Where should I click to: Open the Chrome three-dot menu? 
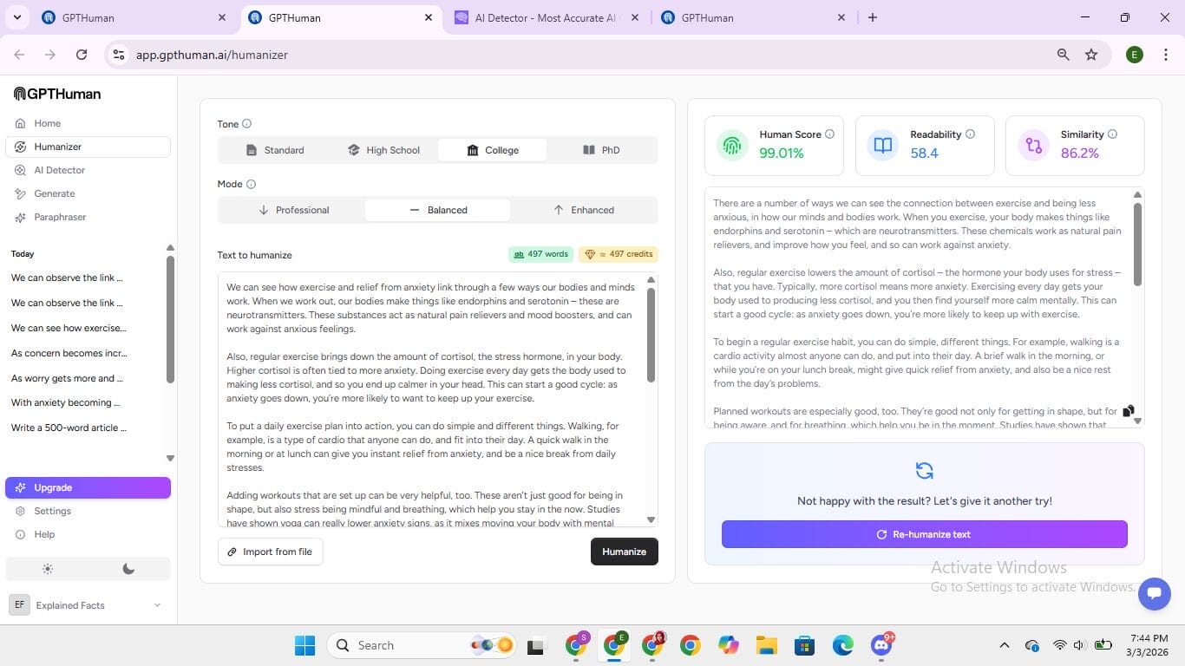click(x=1164, y=55)
